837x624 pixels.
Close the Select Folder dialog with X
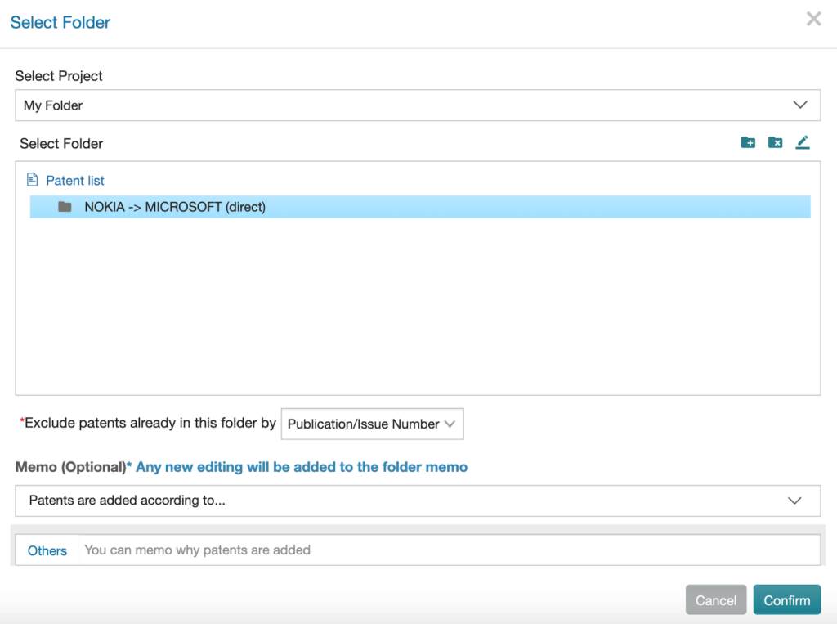tap(813, 20)
